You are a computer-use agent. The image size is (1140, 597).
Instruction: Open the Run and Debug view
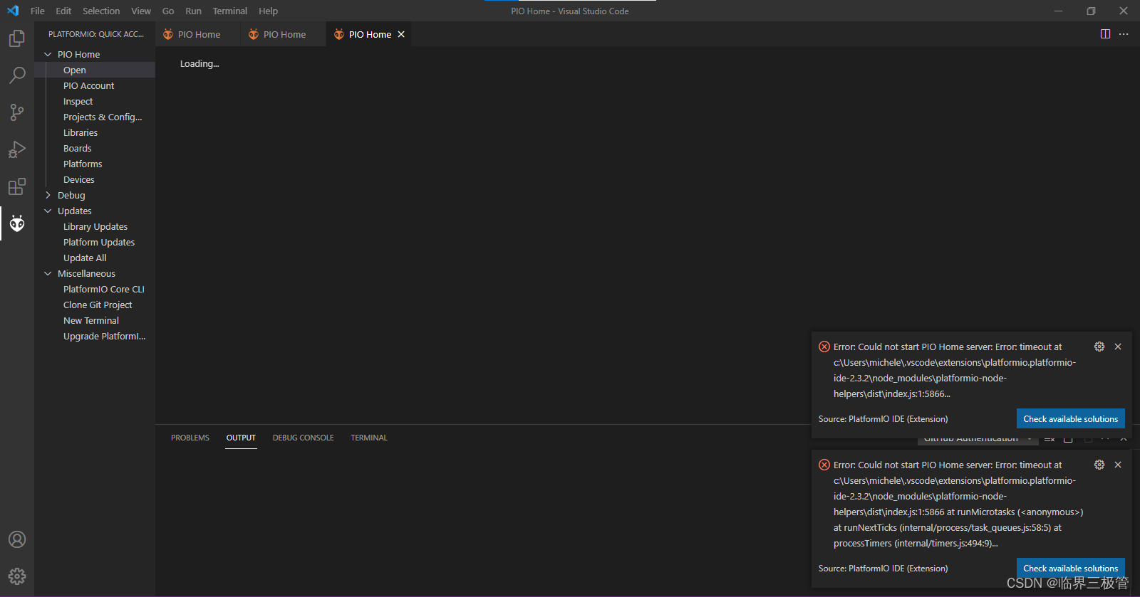coord(17,149)
